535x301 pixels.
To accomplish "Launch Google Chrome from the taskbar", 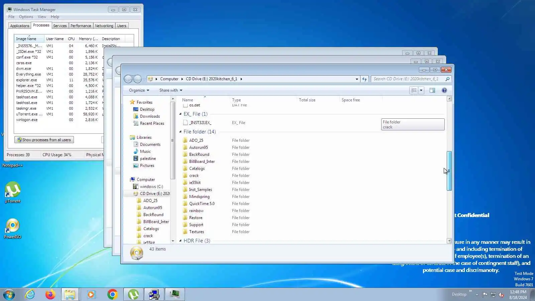I will coord(112,294).
